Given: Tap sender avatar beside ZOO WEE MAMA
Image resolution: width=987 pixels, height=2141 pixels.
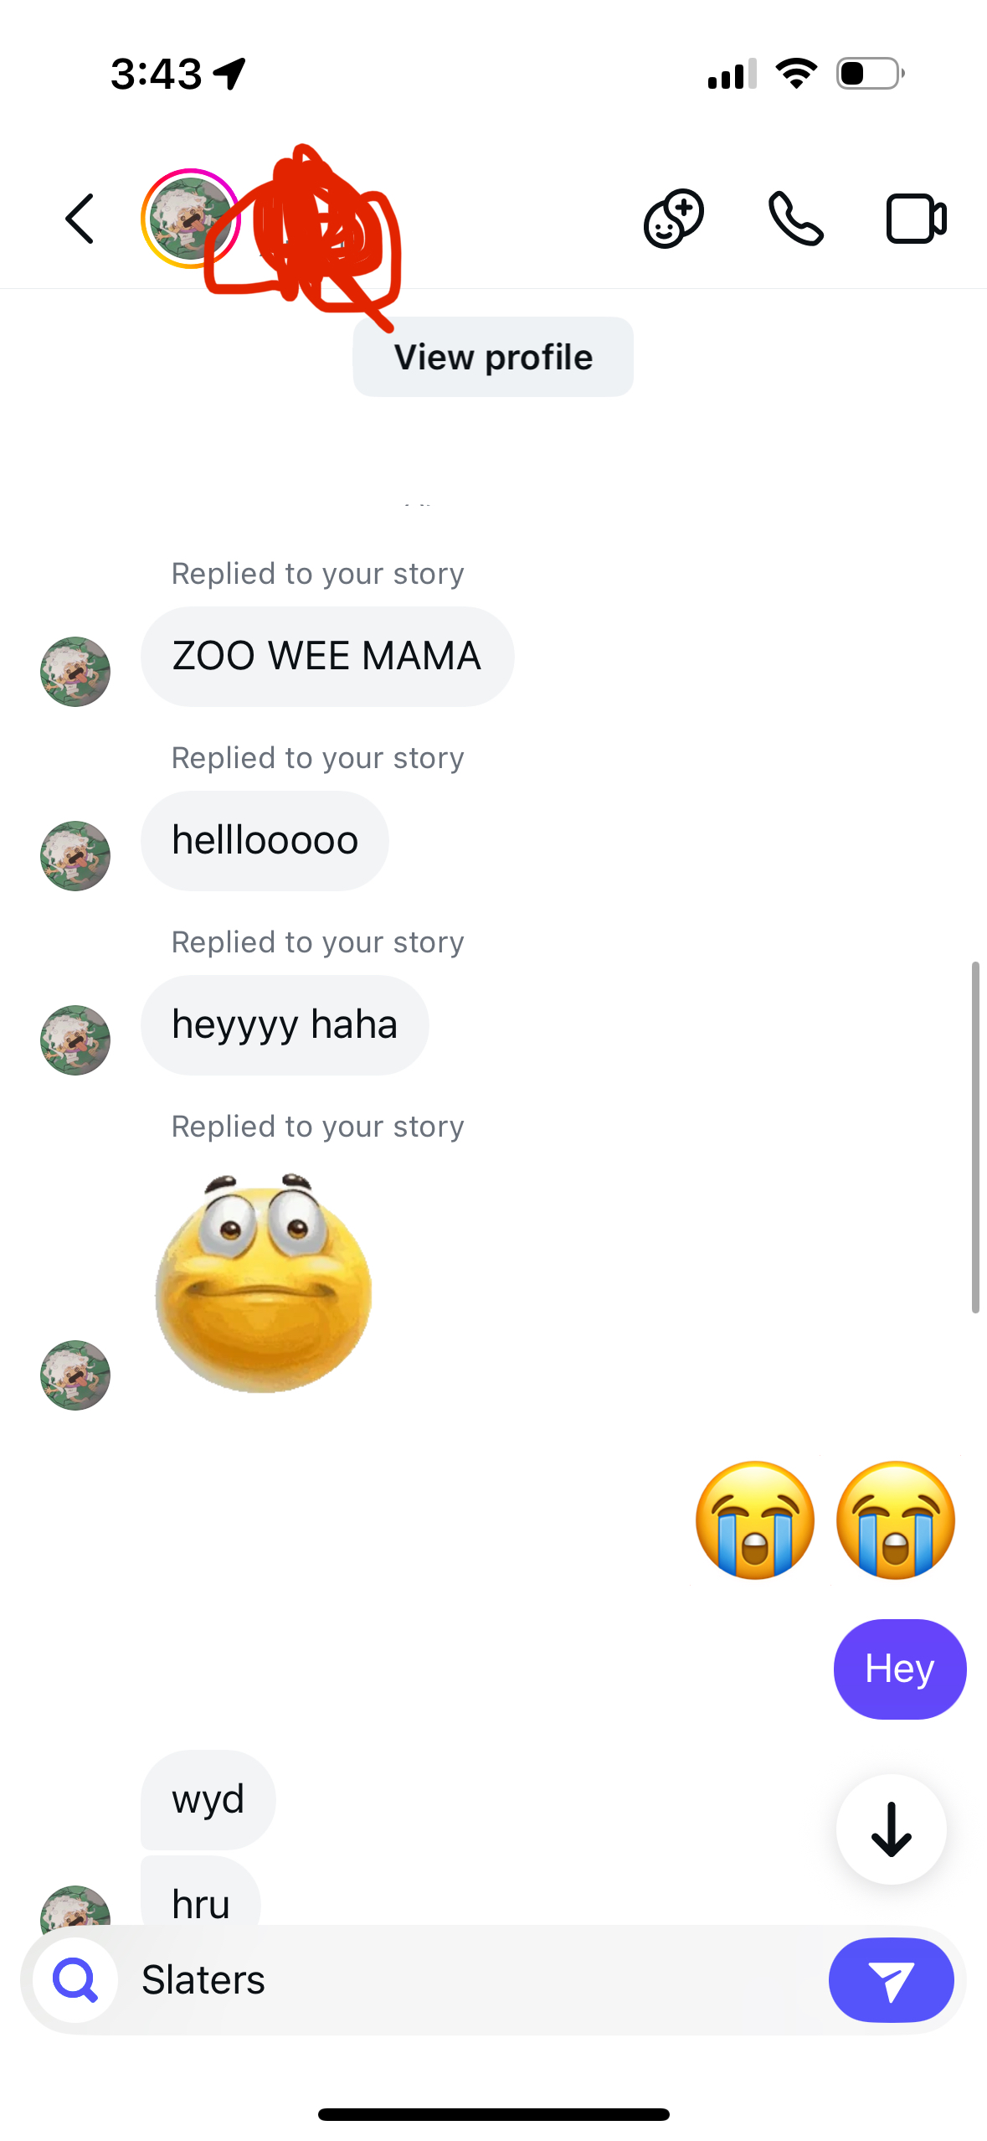Looking at the screenshot, I should coord(75,672).
